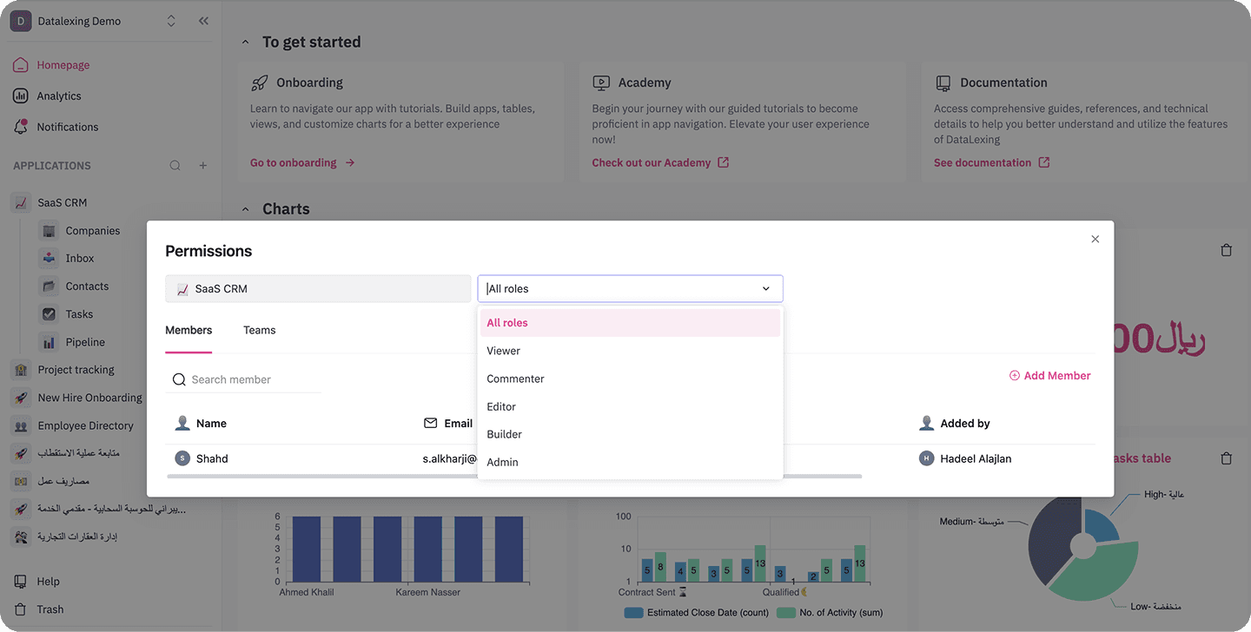
Task: Switch to the Teams tab
Action: (x=259, y=330)
